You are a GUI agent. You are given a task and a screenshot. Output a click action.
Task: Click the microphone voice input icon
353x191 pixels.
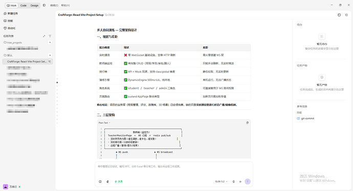(x=233, y=182)
